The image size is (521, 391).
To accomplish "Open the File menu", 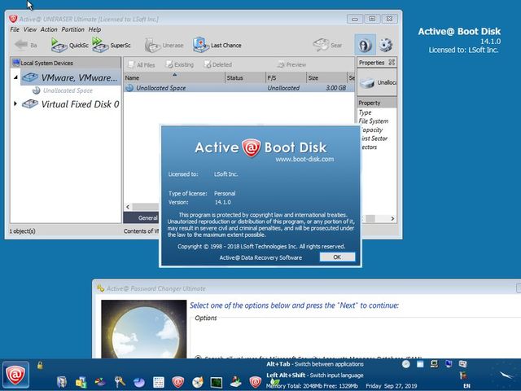I will coord(15,29).
